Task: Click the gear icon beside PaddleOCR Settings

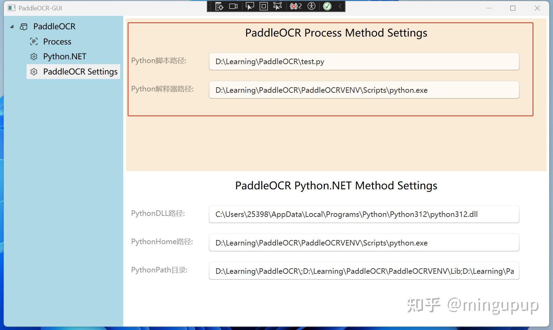Action: 34,71
